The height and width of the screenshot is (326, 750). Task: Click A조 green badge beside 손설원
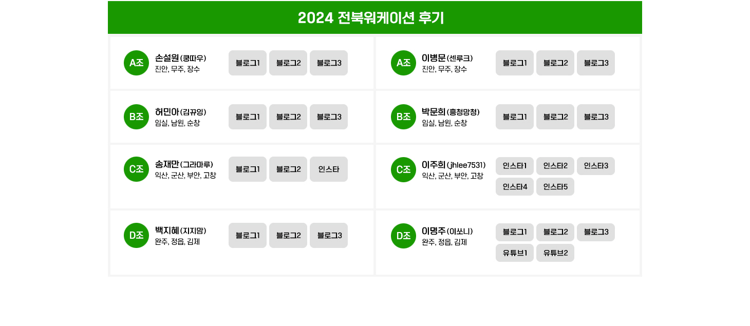(x=136, y=63)
